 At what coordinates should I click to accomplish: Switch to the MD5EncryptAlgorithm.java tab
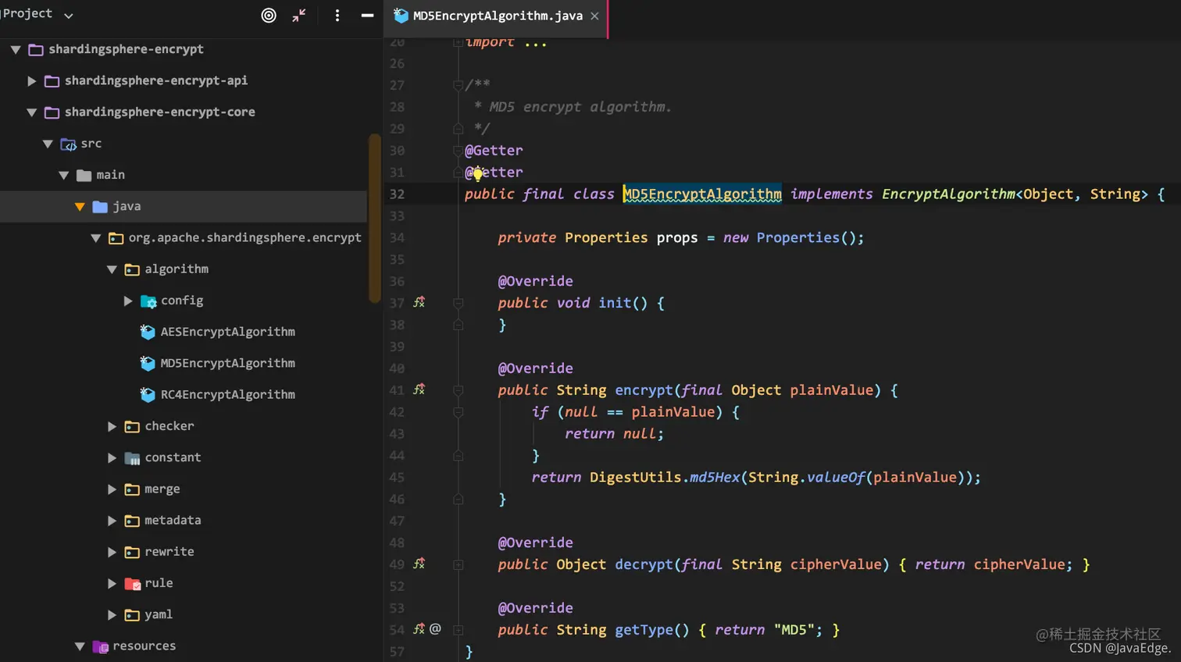tap(498, 16)
